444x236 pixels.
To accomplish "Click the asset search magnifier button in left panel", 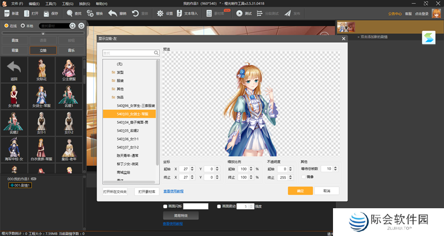I will pyautogui.click(x=73, y=26).
